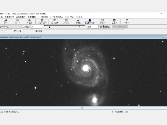
Task: Open a file with the 開く icon
Action: [6, 21]
